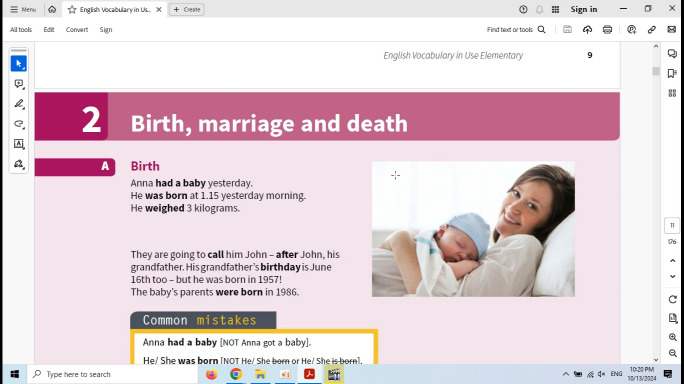Go to next page chevron

(672, 276)
